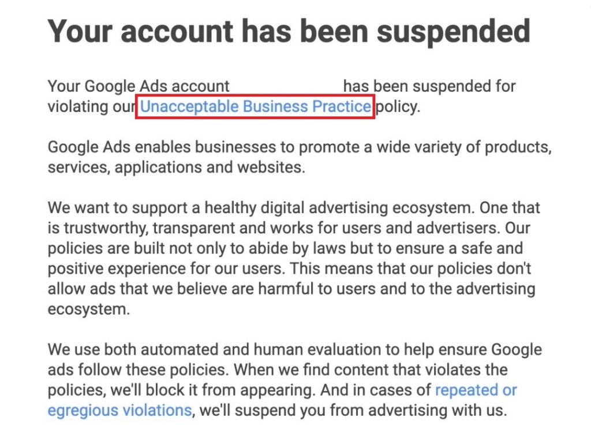Image resolution: width=591 pixels, height=436 pixels.
Task: Click the 'has been suspended for' text
Action: 429,87
